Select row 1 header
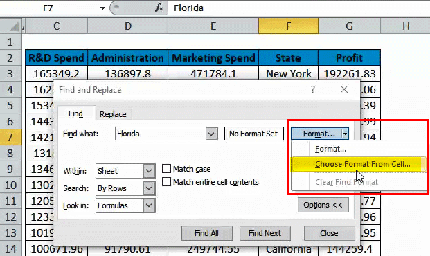 [10, 42]
